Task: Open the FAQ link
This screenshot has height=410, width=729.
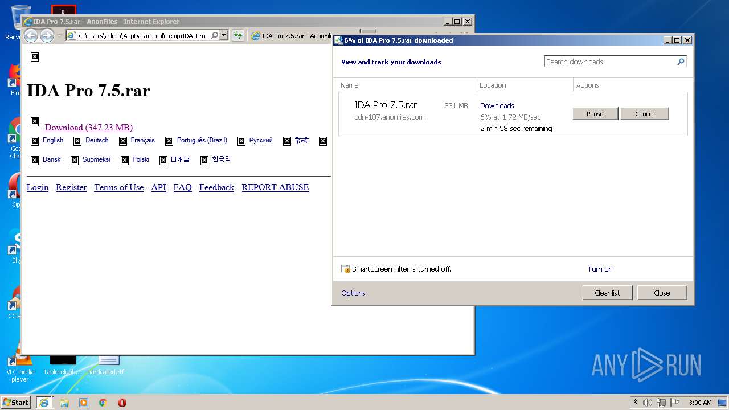Action: (x=182, y=187)
